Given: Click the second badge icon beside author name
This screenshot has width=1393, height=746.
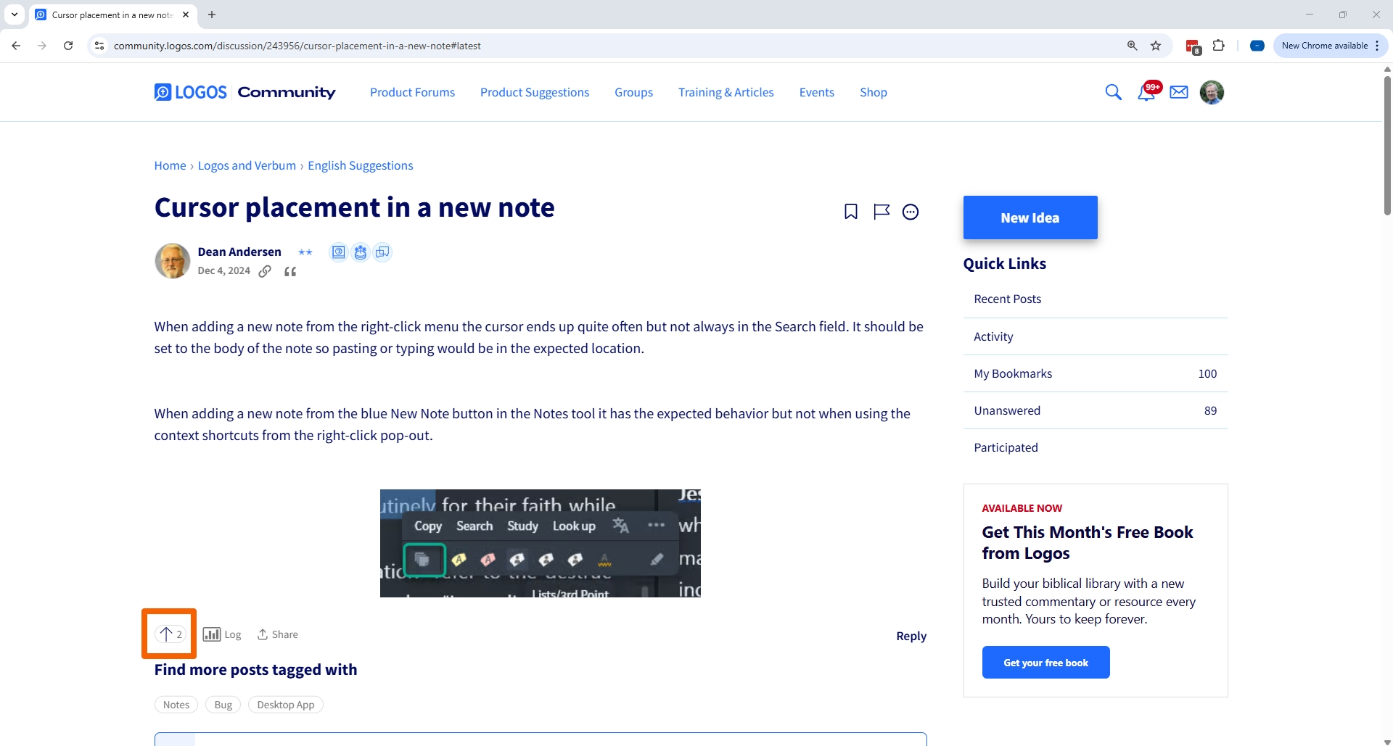Looking at the screenshot, I should click(x=361, y=252).
